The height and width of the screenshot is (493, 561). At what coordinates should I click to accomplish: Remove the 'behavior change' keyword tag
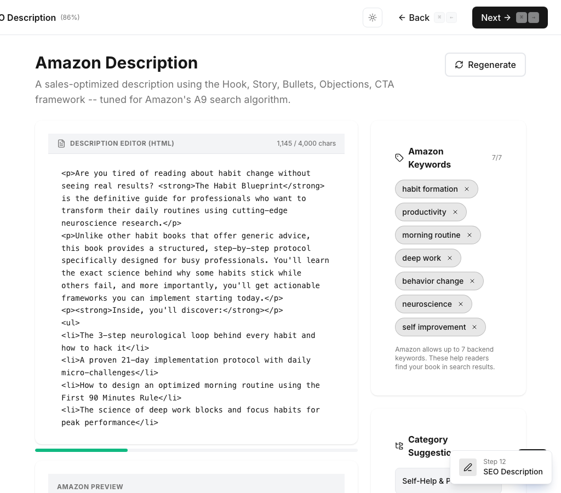coord(472,281)
